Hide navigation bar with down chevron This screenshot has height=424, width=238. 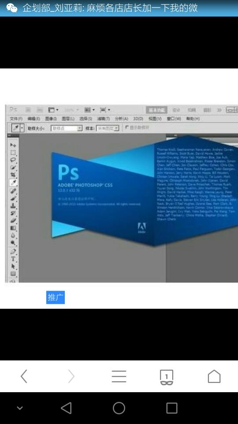click(x=20, y=408)
